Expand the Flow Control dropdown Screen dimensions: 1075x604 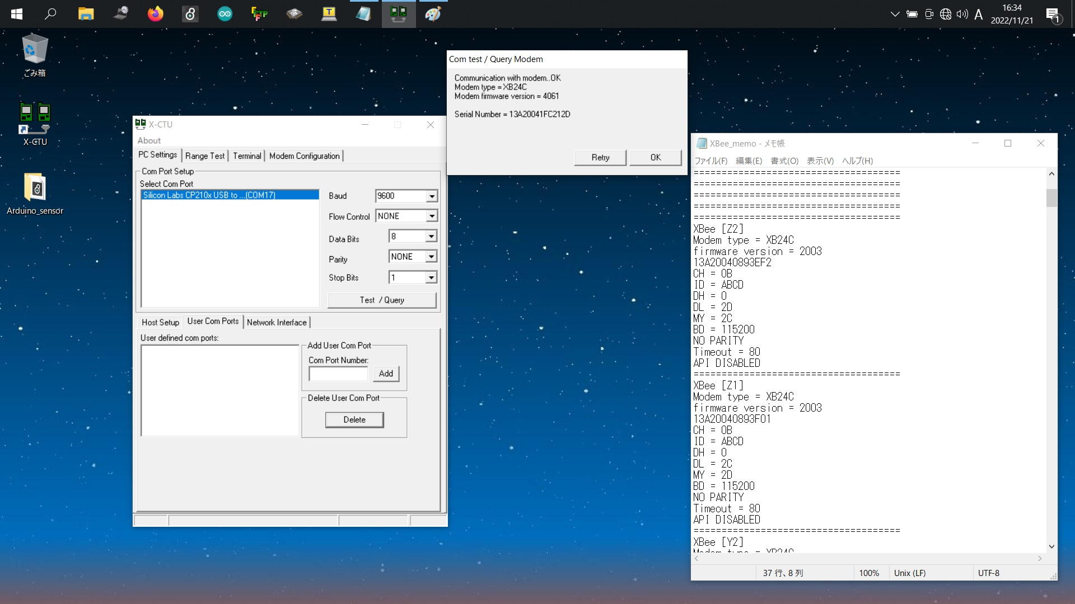431,216
